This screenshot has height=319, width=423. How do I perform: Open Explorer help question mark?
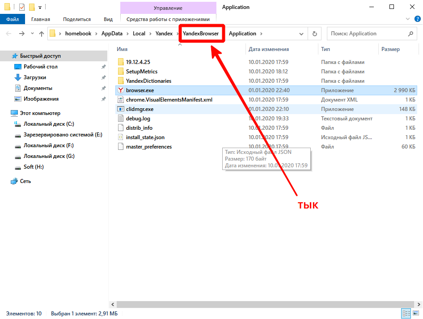click(417, 19)
